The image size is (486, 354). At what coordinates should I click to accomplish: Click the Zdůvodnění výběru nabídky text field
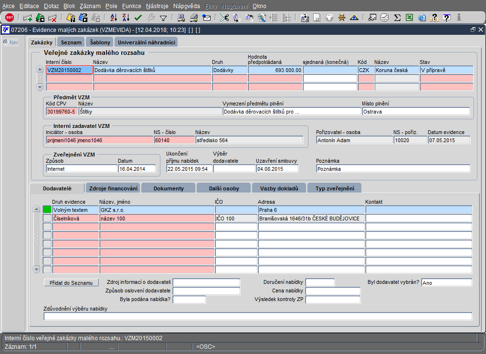257,316
